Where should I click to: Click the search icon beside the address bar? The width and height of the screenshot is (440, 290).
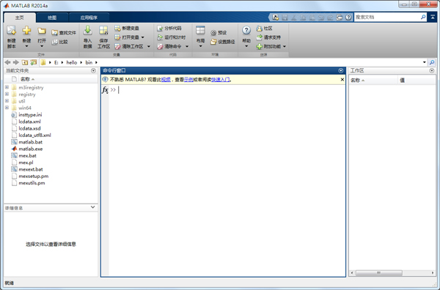click(432, 62)
